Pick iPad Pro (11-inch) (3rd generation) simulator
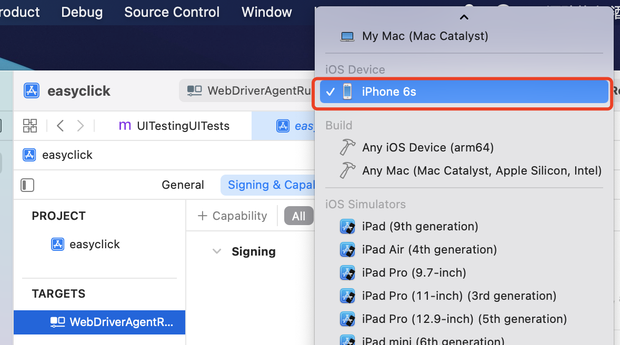The image size is (620, 345). click(x=464, y=296)
